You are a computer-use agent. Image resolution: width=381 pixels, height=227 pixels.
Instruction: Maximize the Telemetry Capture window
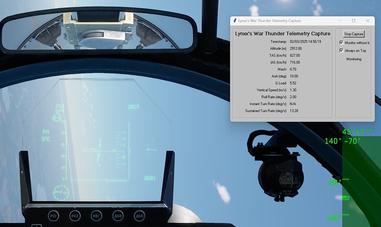(x=354, y=21)
